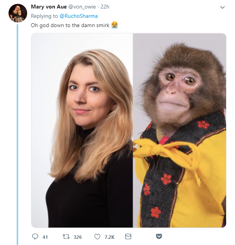235x245 pixels.
Task: Click the 326 retweets count
Action: pos(78,237)
